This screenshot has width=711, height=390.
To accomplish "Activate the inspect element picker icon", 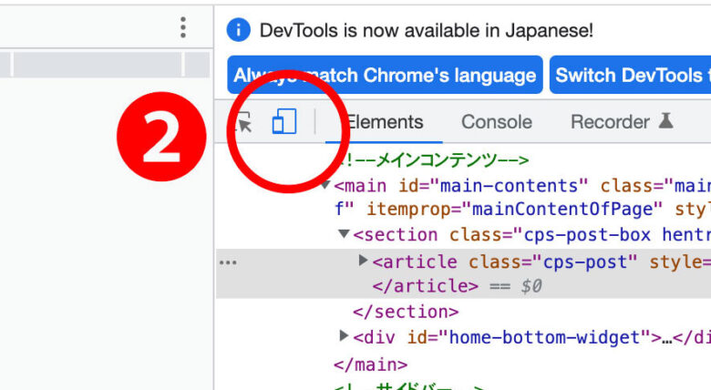I will point(243,122).
